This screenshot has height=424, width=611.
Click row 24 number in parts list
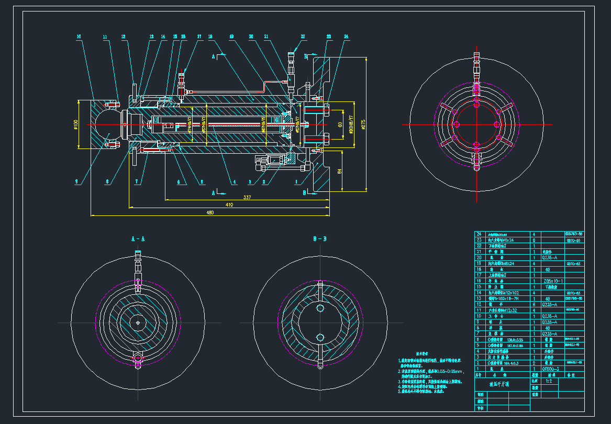point(478,234)
